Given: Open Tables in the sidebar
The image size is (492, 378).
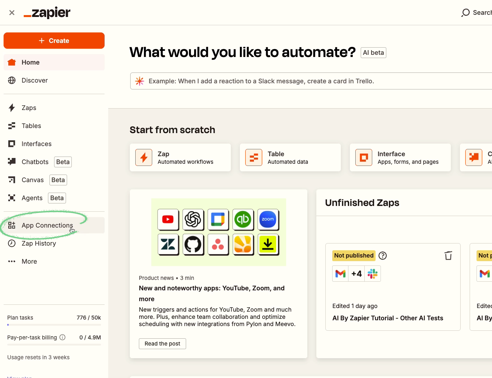Looking at the screenshot, I should 54,126.
